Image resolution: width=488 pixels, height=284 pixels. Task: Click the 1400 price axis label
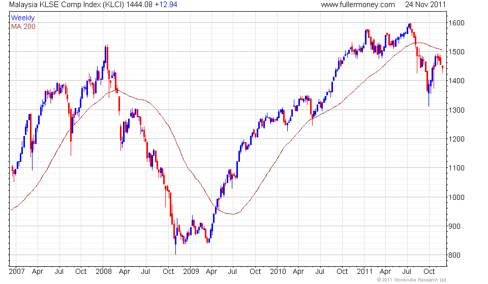coord(456,81)
